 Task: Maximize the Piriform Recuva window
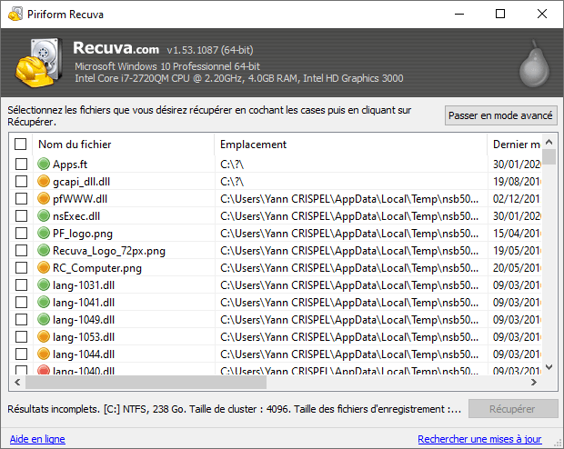point(500,14)
